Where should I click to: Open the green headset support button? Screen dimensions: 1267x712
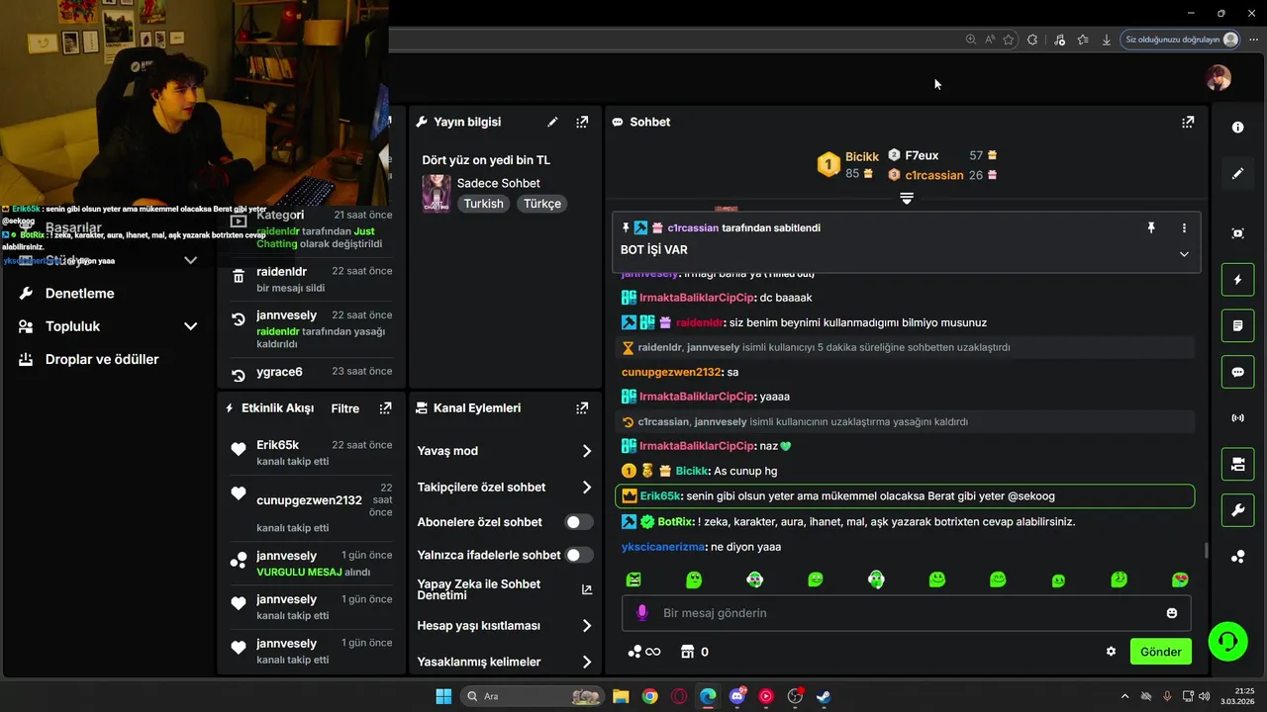click(1227, 642)
